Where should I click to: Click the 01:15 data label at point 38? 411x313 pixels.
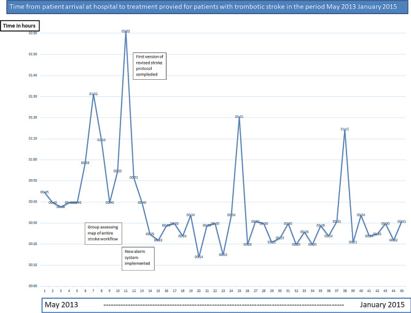click(345, 129)
